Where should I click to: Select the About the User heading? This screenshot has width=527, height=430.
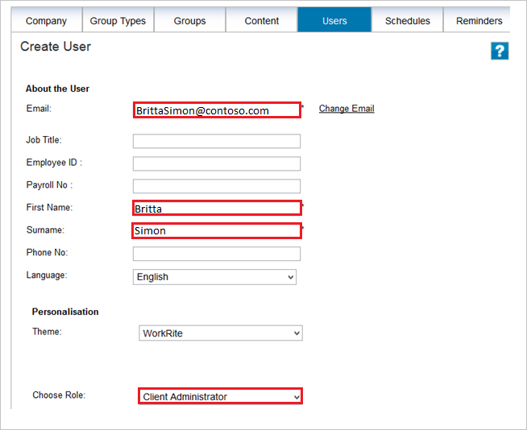[x=57, y=89]
